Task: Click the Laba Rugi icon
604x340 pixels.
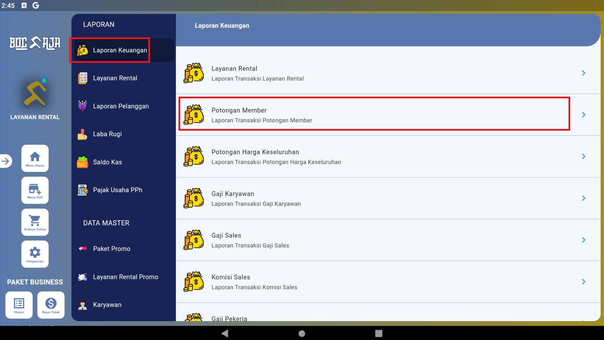Action: click(82, 134)
